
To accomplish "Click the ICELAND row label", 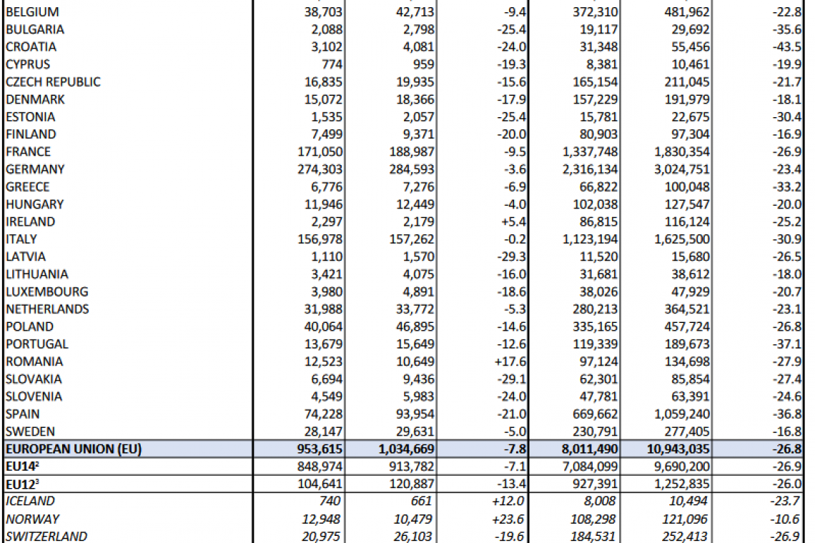I will tap(31, 502).
